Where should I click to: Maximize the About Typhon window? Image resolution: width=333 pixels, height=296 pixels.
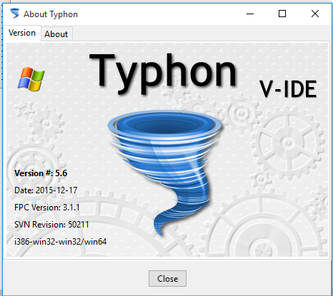click(x=282, y=14)
